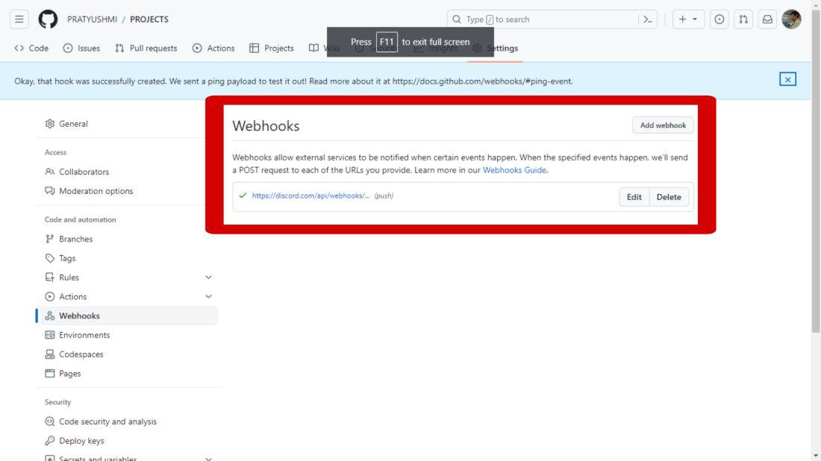Select Webhooks in the sidebar
This screenshot has height=461, width=821.
128,316
